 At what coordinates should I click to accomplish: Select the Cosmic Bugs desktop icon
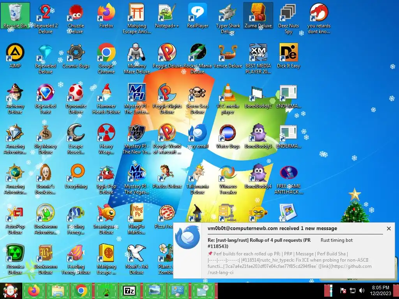[76, 56]
